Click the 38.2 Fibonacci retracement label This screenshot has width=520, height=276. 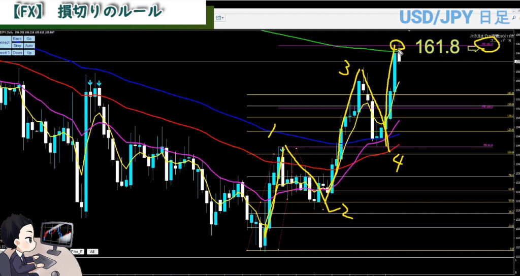(511, 212)
